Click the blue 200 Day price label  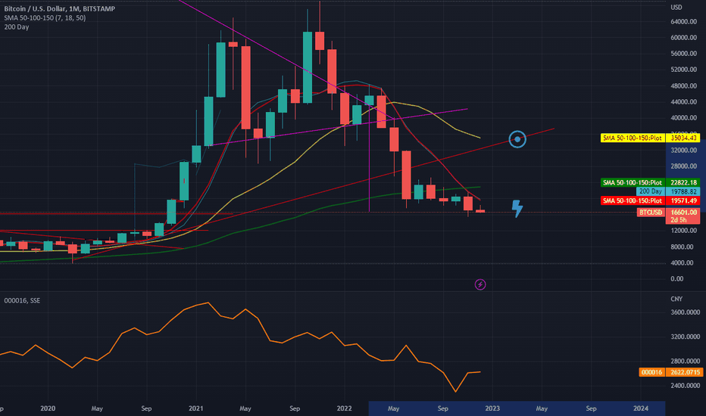651,191
